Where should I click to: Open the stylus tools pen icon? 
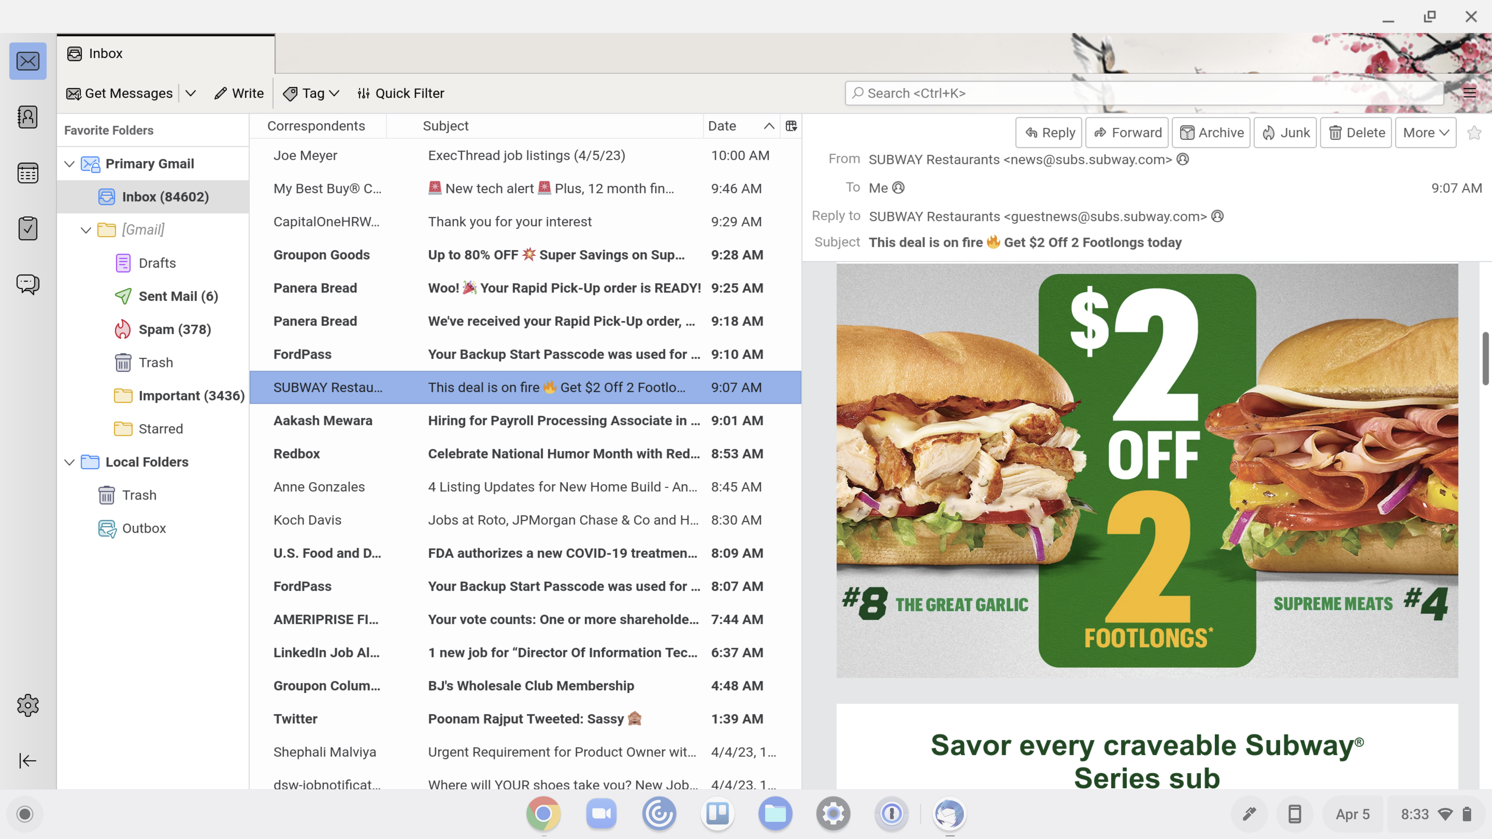pyautogui.click(x=1249, y=814)
